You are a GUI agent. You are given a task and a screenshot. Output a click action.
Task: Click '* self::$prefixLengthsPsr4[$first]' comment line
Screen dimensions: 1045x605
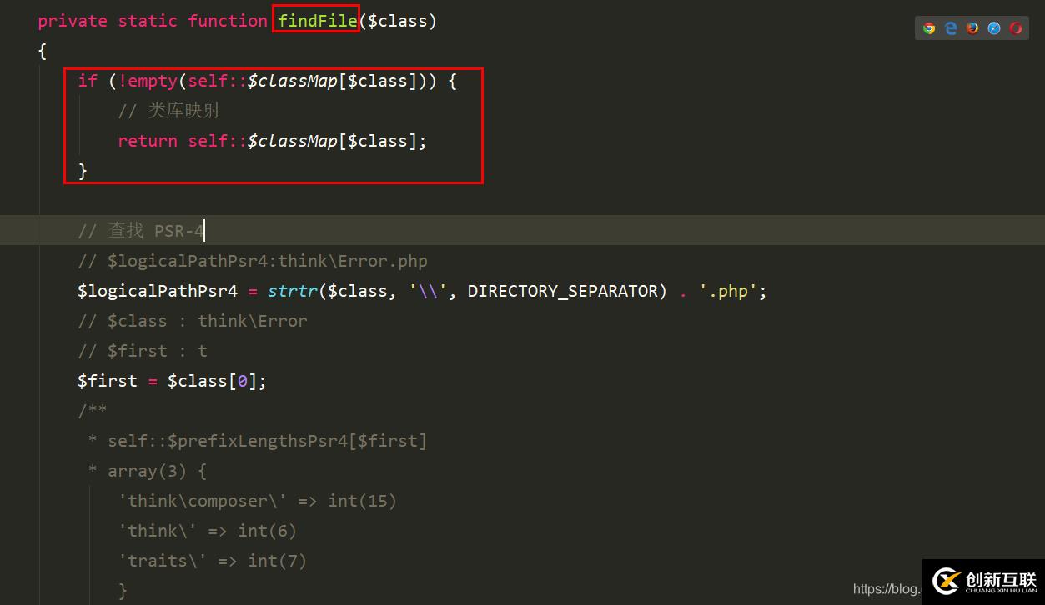(x=258, y=441)
